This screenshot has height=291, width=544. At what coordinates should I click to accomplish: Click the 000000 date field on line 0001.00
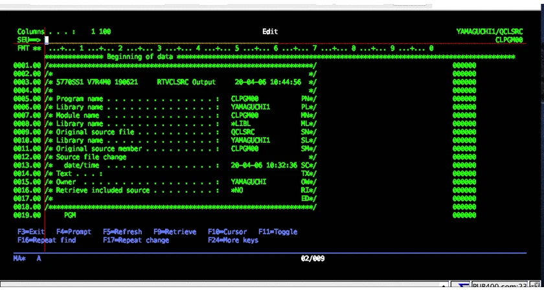(x=464, y=65)
